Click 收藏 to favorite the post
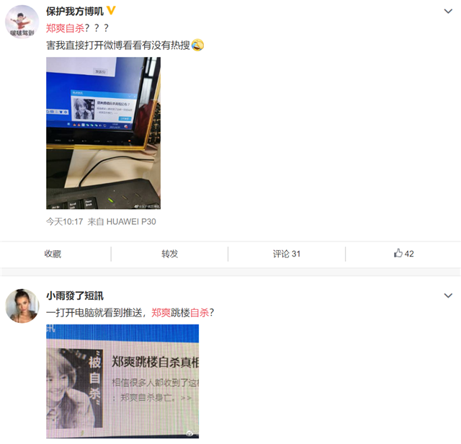 [x=53, y=254]
